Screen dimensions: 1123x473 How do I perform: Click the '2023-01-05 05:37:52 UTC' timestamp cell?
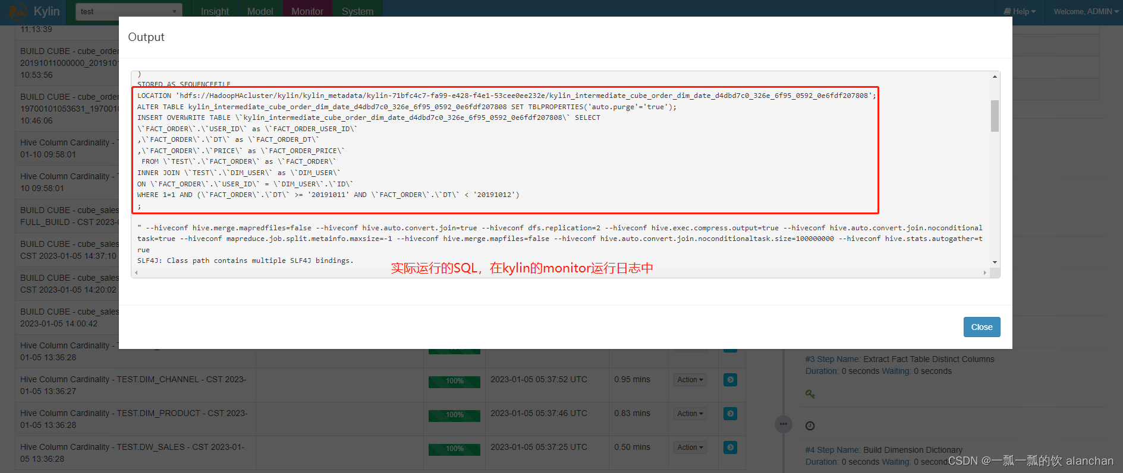[x=539, y=379]
